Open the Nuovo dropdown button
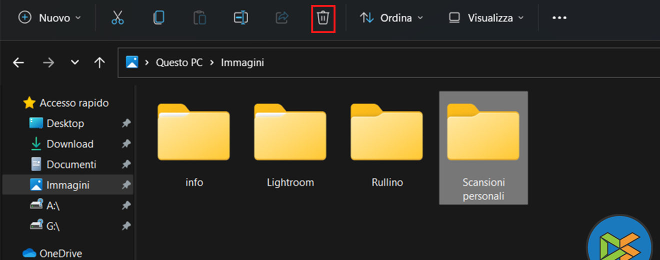The height and width of the screenshot is (260, 660). coord(49,18)
